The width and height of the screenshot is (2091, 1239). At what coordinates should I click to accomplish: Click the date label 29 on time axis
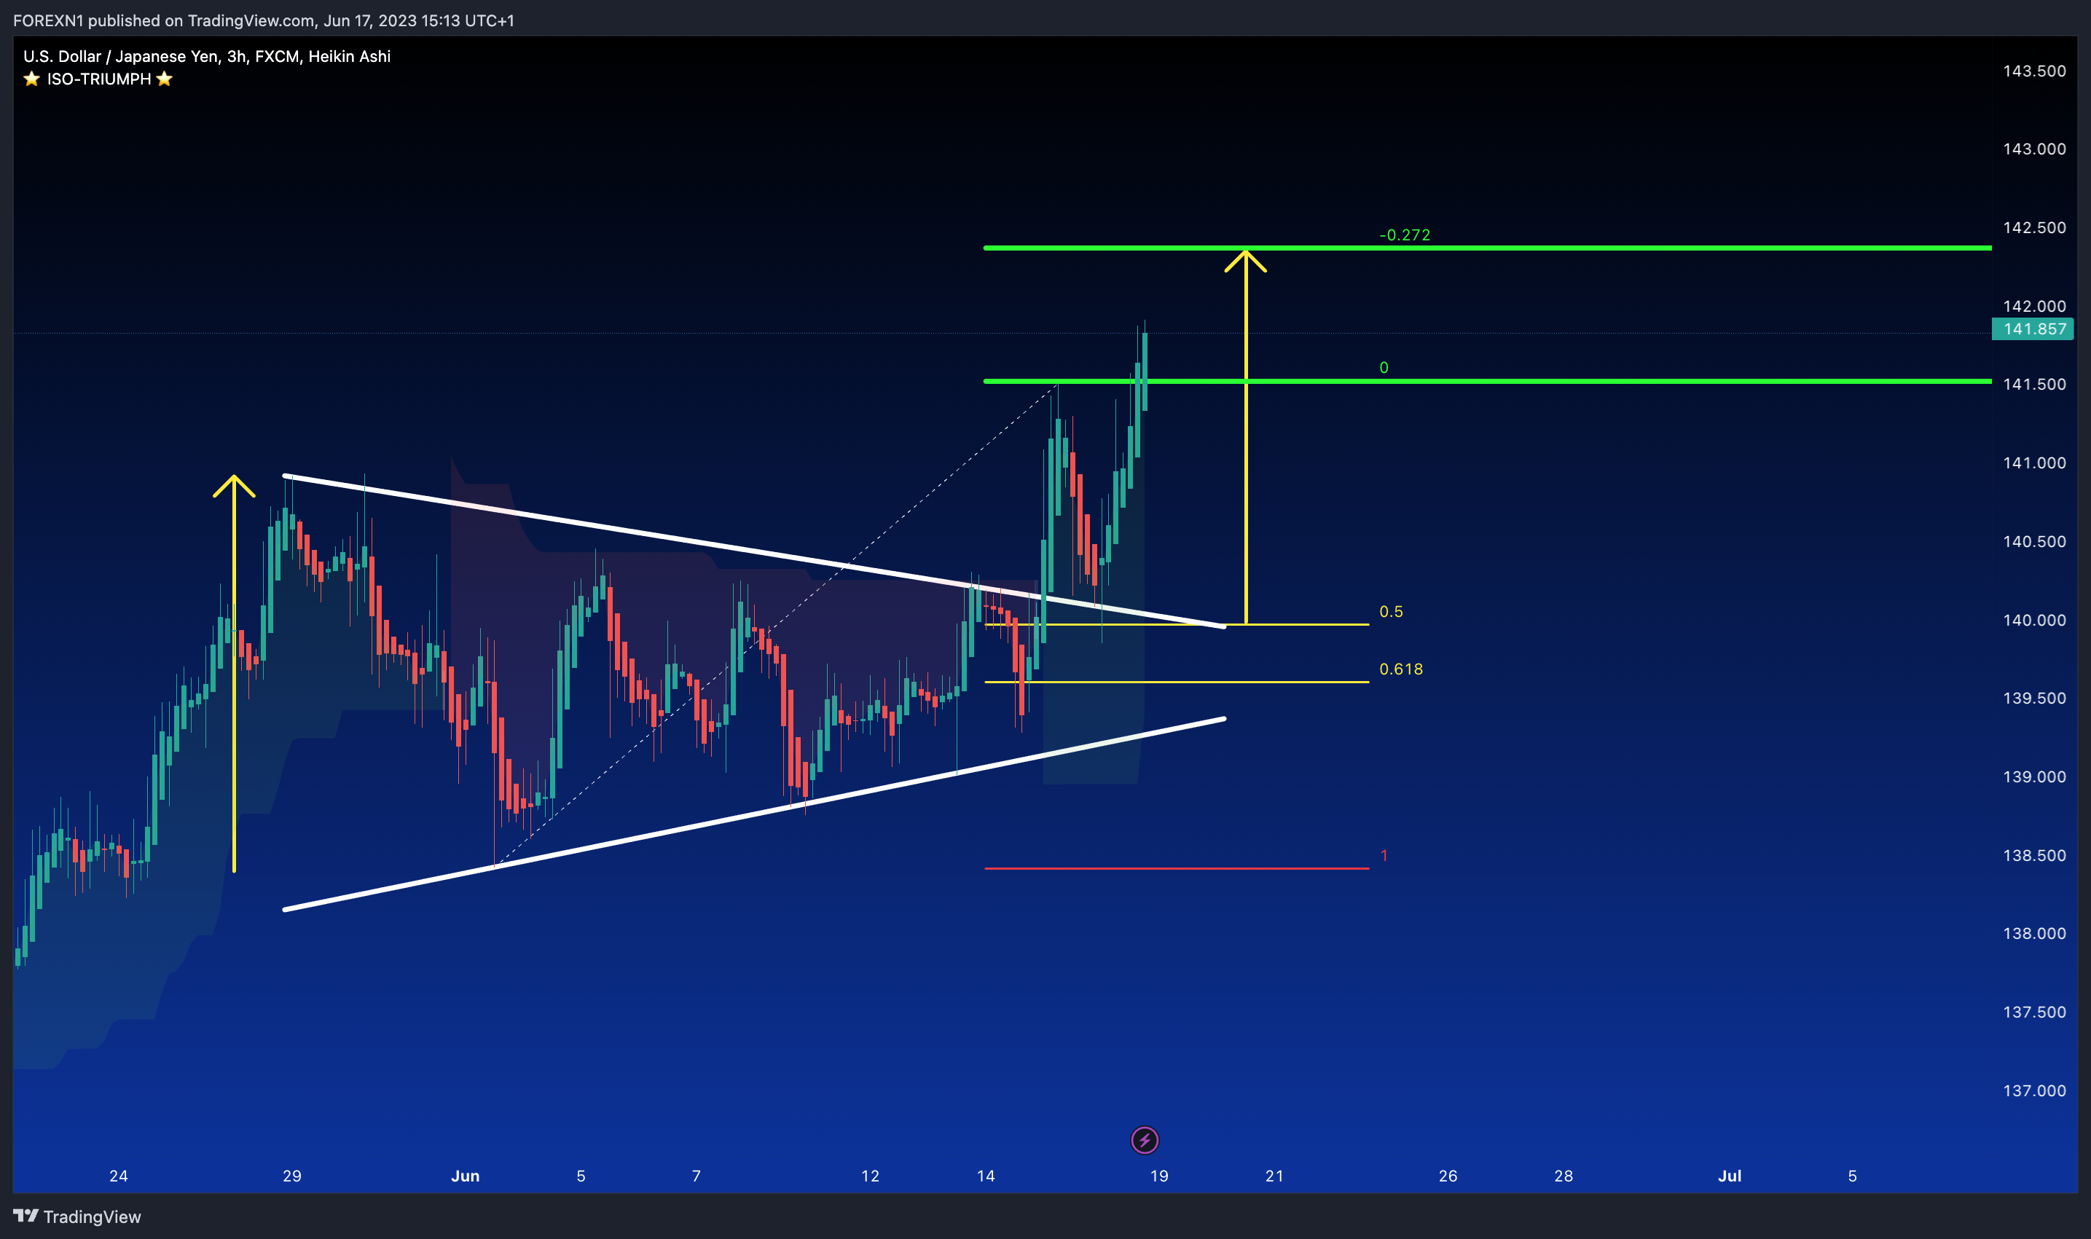[x=292, y=1176]
